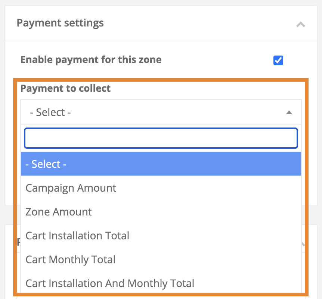This screenshot has height=299, width=322.
Task: Click the Payment to collect label
Action: 65,88
